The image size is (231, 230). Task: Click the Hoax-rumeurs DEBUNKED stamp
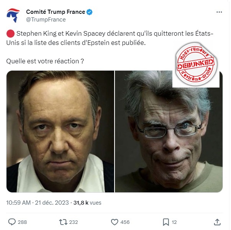[196, 65]
